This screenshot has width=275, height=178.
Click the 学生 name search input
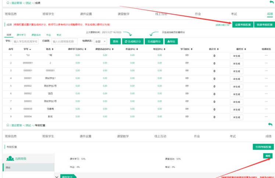point(25,42)
